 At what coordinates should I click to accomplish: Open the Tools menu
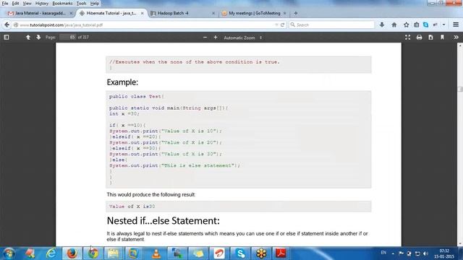point(81,4)
